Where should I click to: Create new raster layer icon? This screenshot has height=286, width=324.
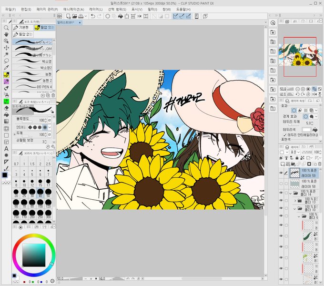tap(283, 164)
